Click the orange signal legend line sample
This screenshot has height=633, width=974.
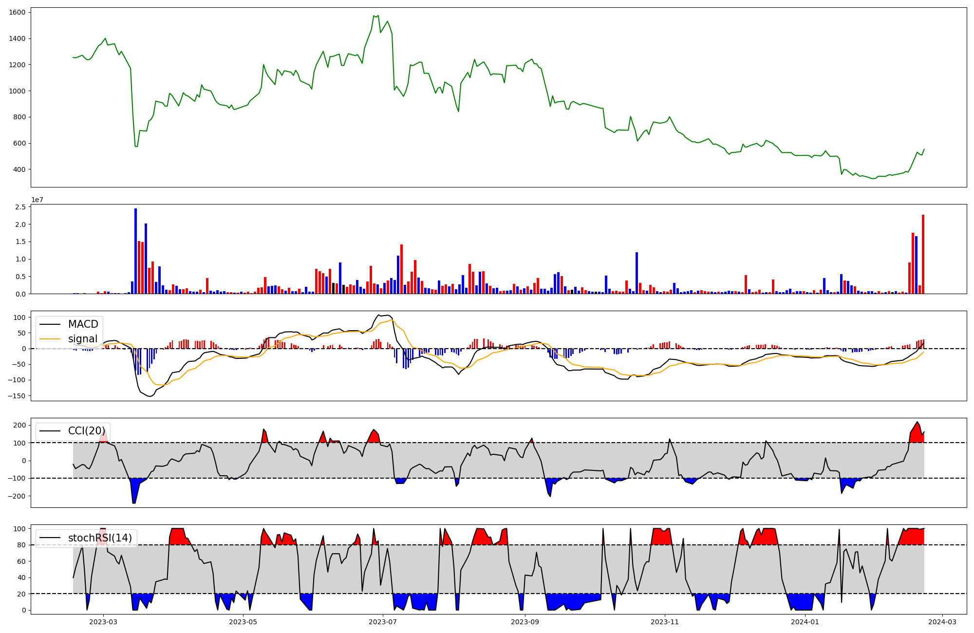click(x=50, y=339)
